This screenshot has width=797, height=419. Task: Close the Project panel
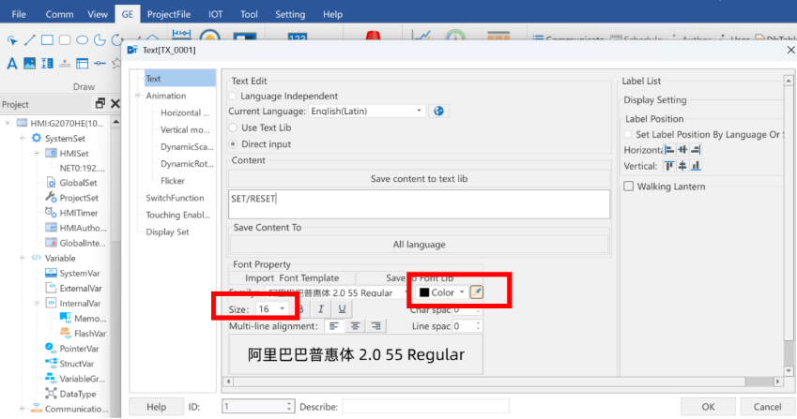115,103
